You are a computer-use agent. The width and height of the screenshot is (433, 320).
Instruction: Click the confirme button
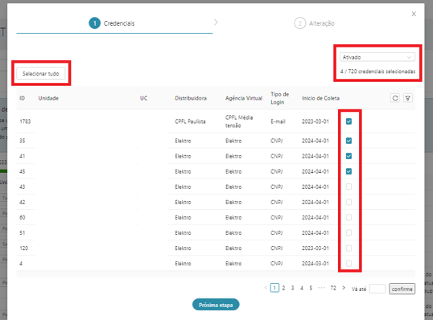(402, 289)
